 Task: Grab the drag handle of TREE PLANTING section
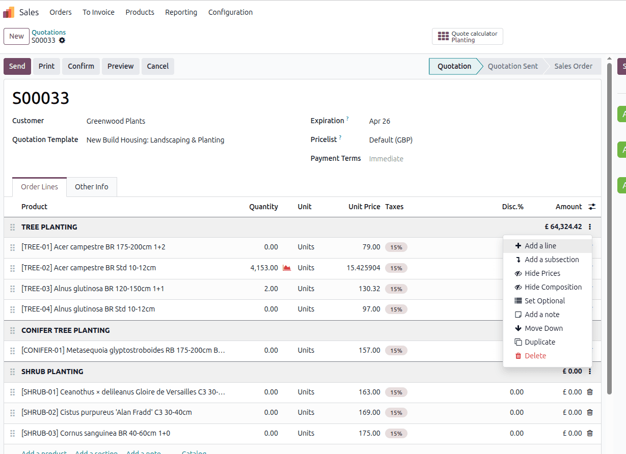point(13,227)
